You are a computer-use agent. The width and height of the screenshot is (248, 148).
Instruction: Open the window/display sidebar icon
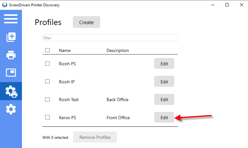pos(11,73)
